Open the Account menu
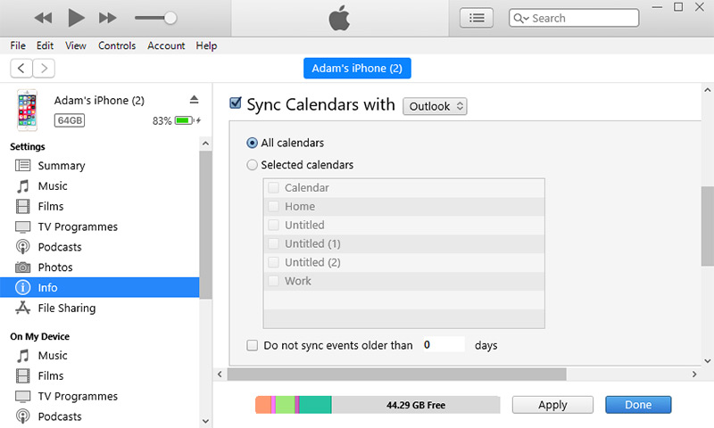 [x=166, y=45]
